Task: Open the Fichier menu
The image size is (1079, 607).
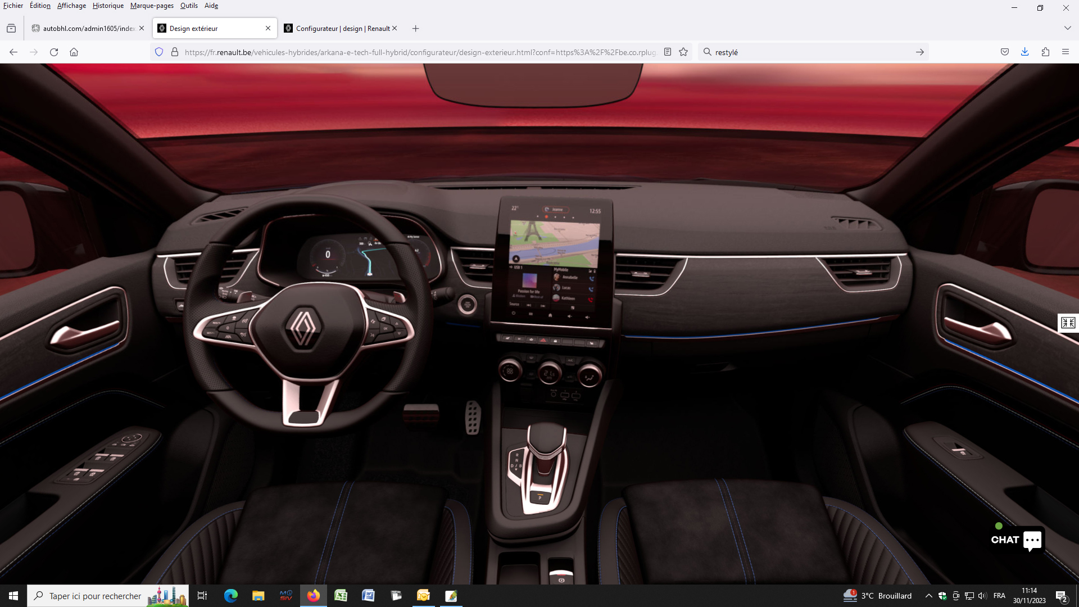Action: coord(13,6)
